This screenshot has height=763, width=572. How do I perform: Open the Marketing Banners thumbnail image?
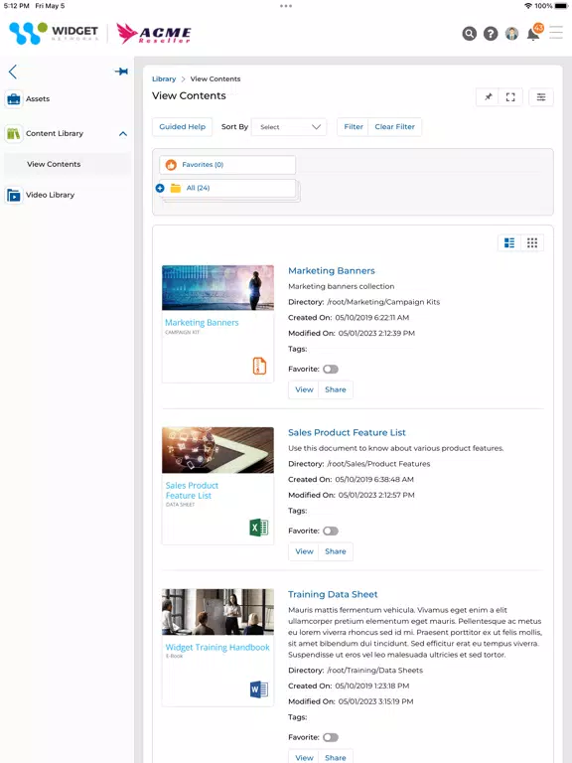click(217, 287)
